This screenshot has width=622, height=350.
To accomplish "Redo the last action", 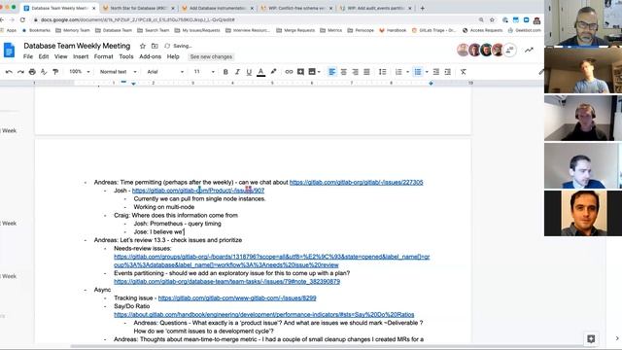I will (20, 72).
